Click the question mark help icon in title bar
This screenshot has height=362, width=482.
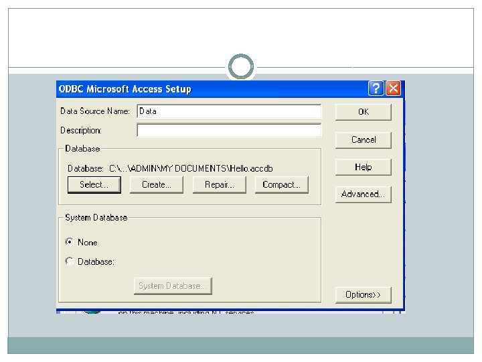point(376,88)
